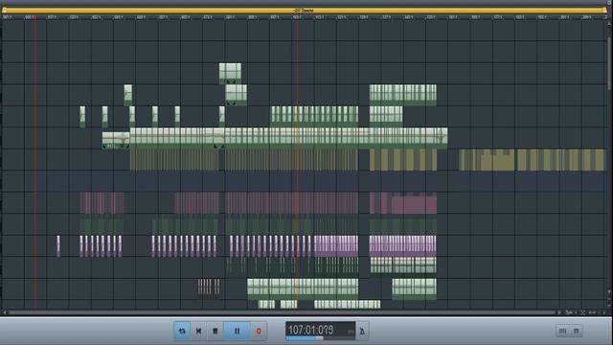This screenshot has width=613, height=345.
Task: Arm recording with the red record button
Action: 259,331
